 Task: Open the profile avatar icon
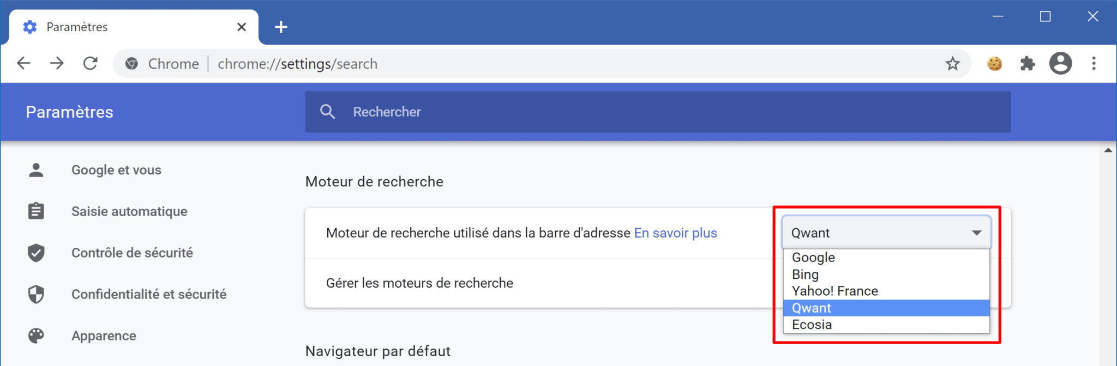(1060, 64)
